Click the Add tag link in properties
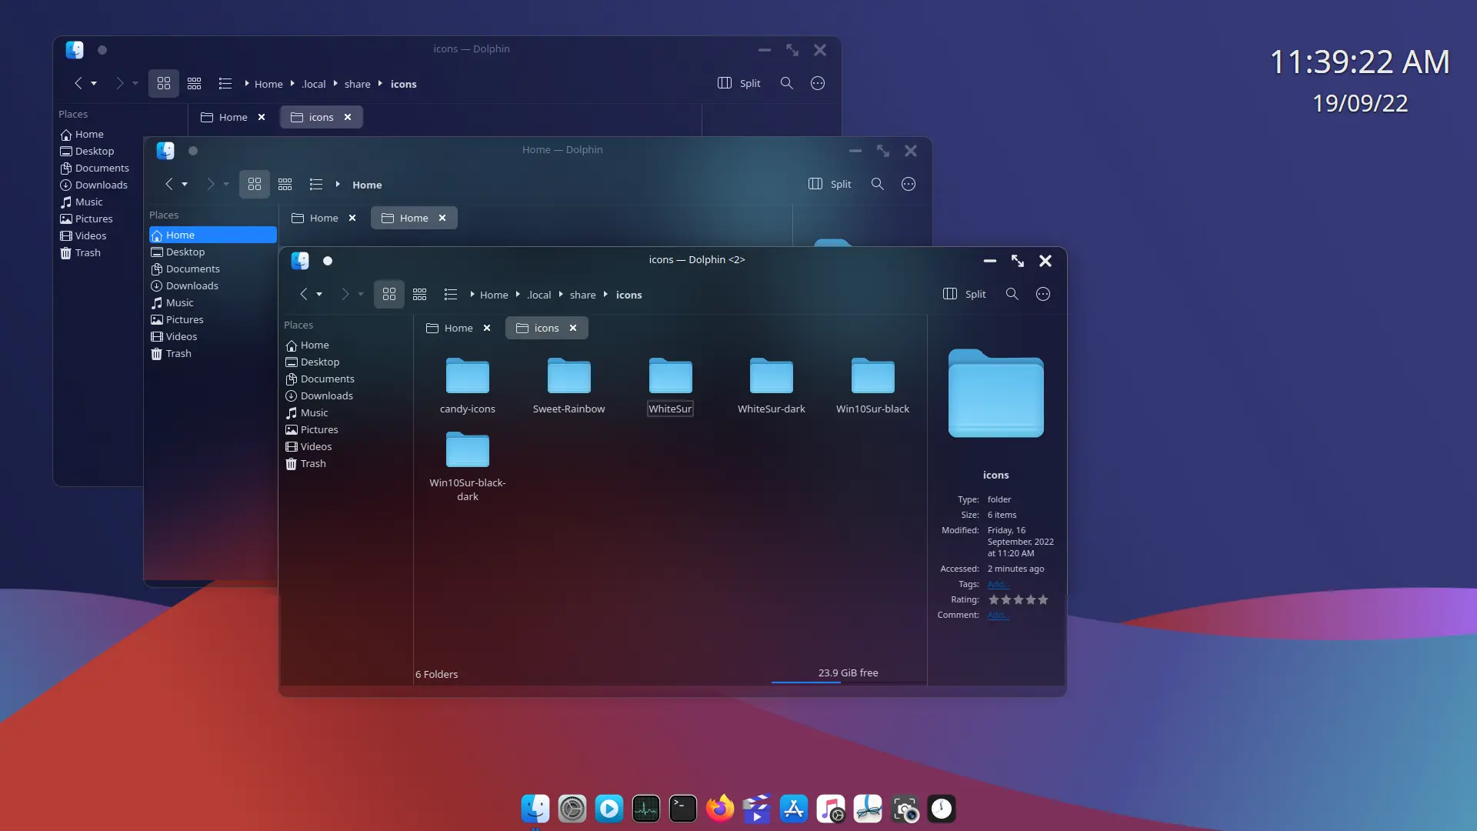The width and height of the screenshot is (1477, 831). tap(999, 583)
